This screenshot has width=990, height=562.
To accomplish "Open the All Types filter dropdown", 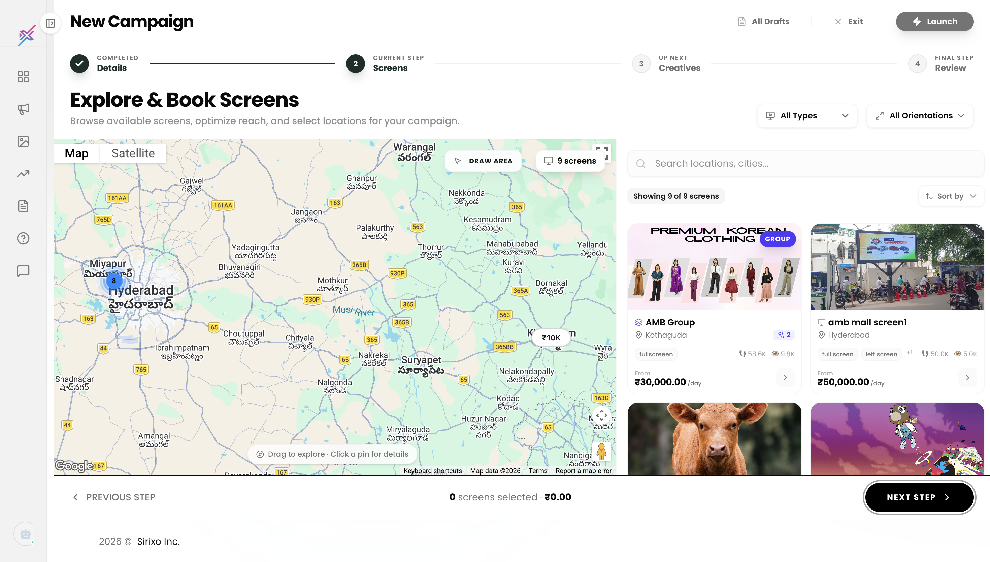I will [807, 116].
